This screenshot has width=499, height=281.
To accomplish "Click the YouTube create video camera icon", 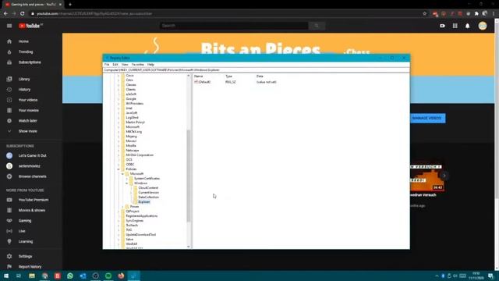I will [x=442, y=26].
